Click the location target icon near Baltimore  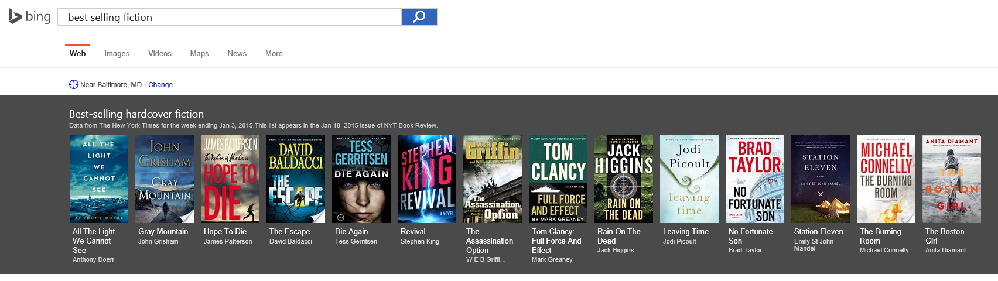pyautogui.click(x=73, y=84)
